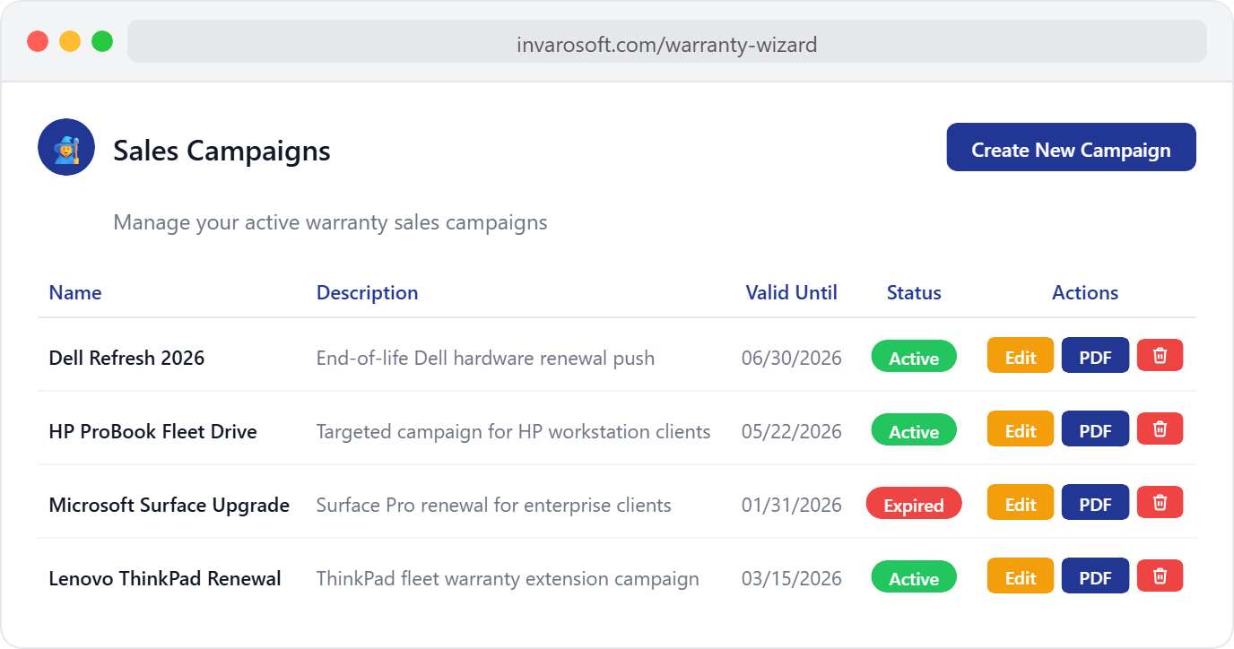
Task: Click the date 05/22/2026
Action: [x=792, y=431]
